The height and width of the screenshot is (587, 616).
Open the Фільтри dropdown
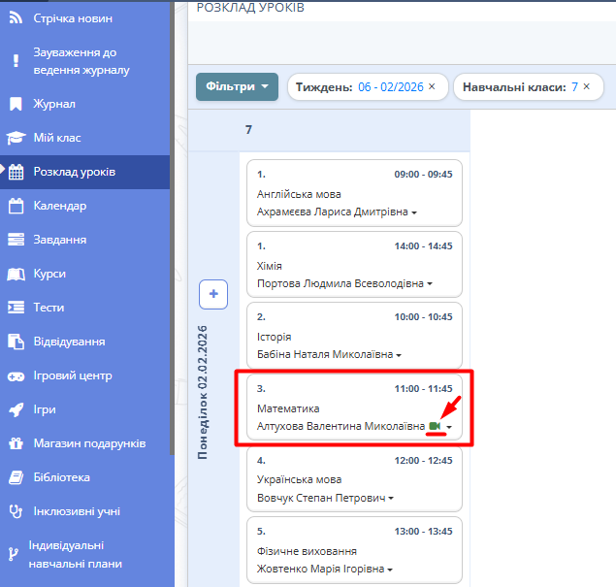tap(237, 87)
